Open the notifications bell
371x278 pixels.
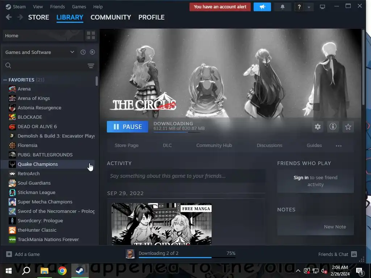[282, 7]
